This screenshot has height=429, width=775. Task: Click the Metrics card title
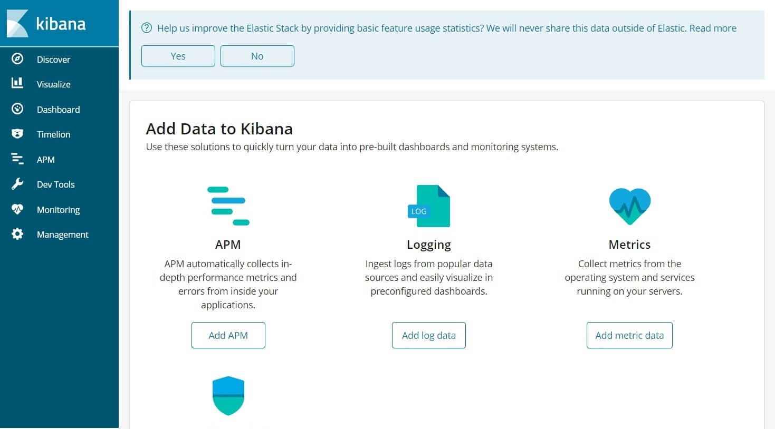tap(629, 245)
